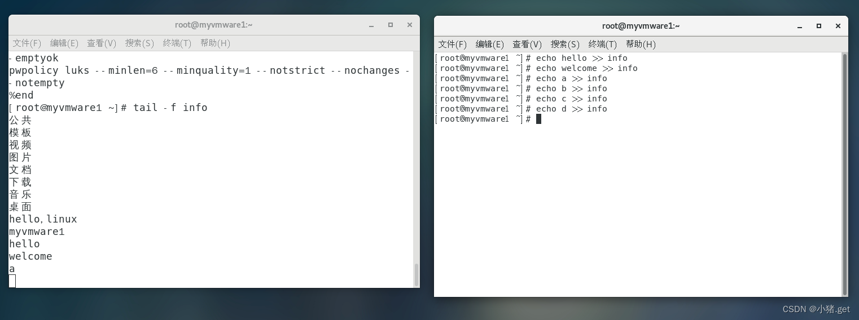Click the 'echo a >> info' line

tap(521, 78)
